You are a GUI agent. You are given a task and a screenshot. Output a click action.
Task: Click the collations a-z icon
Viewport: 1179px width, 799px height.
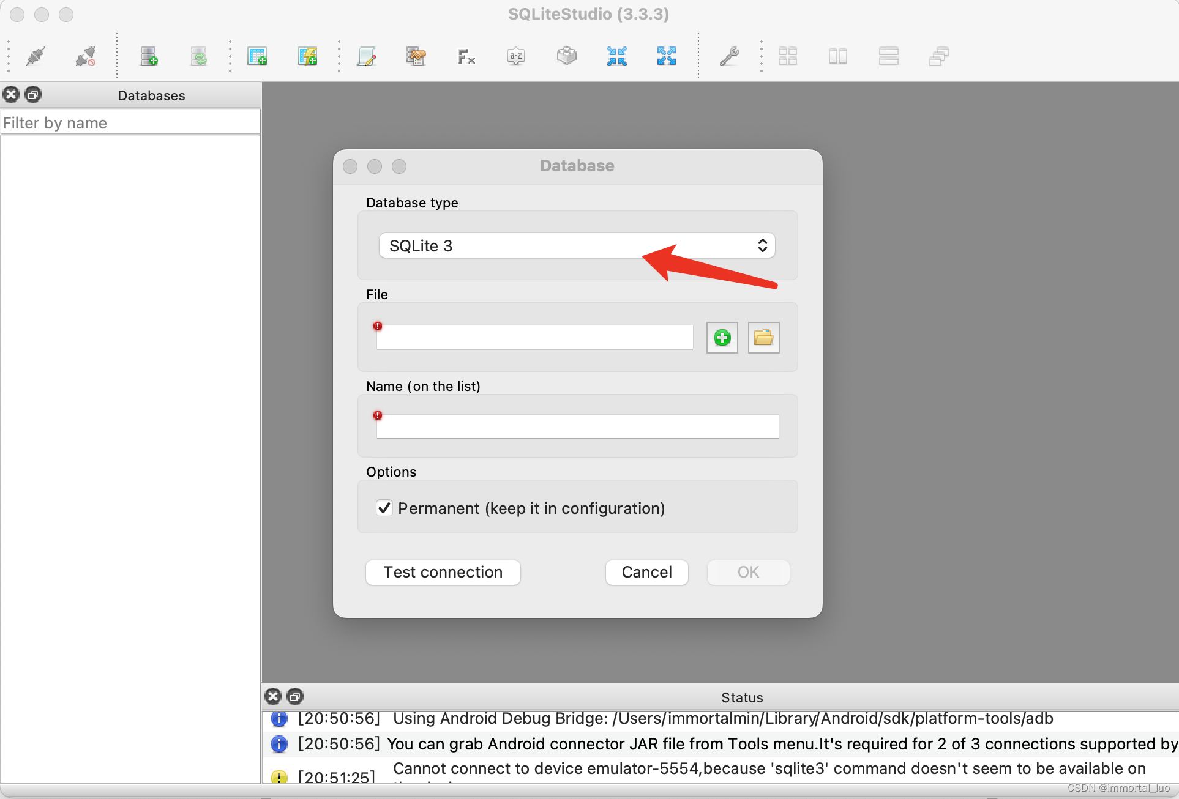(516, 56)
